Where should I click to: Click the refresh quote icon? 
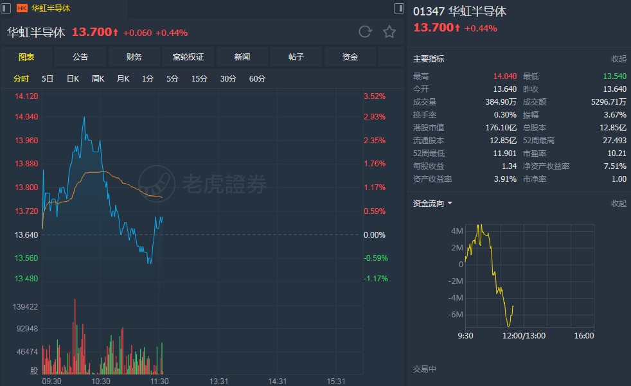pos(365,32)
